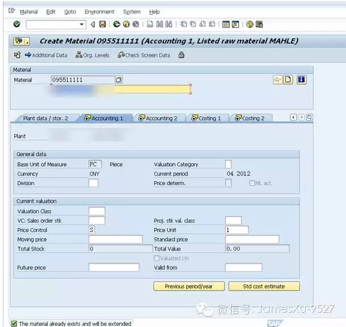Click the Print icon in toolbar
The width and height of the screenshot is (346, 327).
point(150,24)
